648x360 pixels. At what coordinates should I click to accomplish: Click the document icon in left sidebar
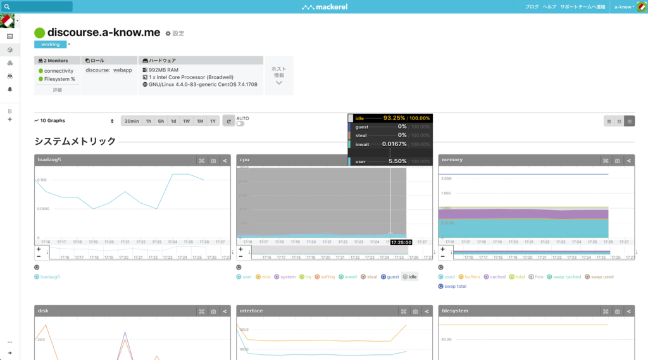coord(10,111)
